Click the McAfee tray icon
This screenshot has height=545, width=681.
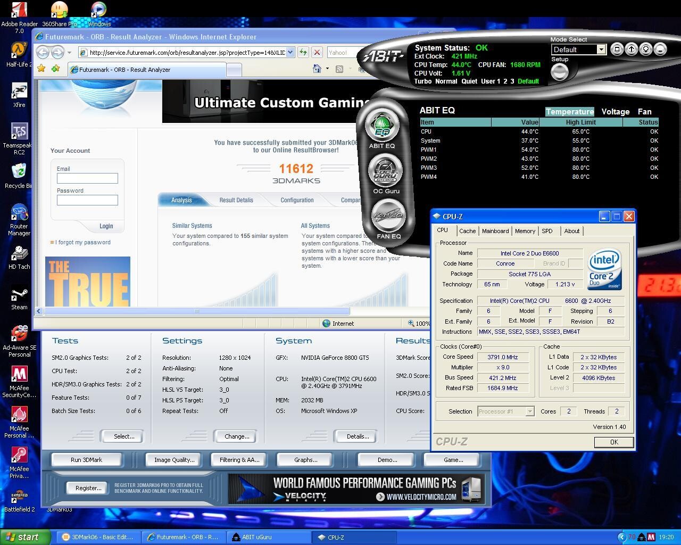pyautogui.click(x=651, y=537)
